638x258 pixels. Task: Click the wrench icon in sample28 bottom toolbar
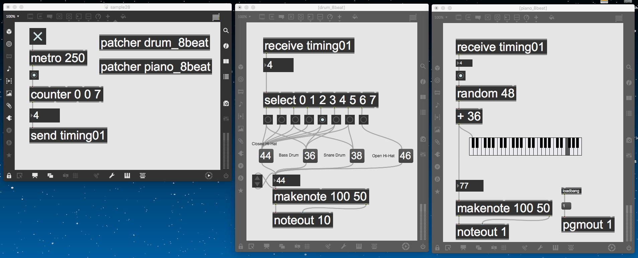coord(112,176)
